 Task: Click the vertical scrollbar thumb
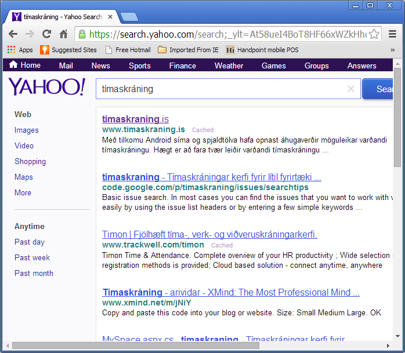[397, 118]
